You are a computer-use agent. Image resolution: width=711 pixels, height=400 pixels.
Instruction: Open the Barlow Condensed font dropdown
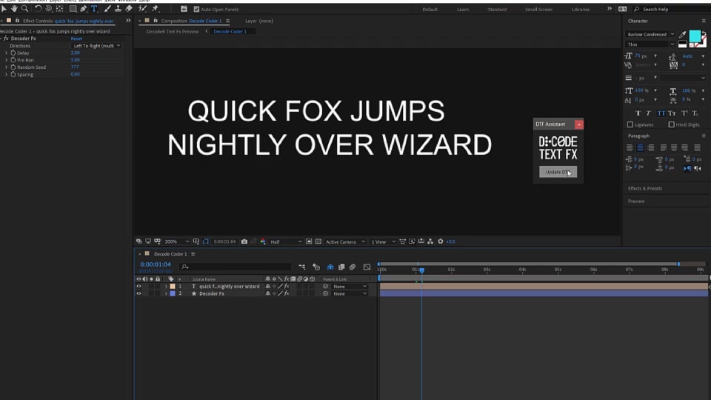coord(650,35)
